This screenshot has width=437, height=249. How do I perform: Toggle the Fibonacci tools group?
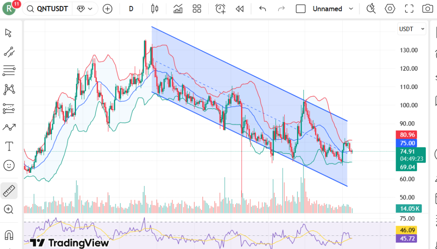pyautogui.click(x=9, y=70)
